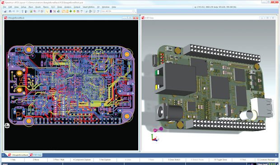Click the orange square toolbar icon

point(63,11)
